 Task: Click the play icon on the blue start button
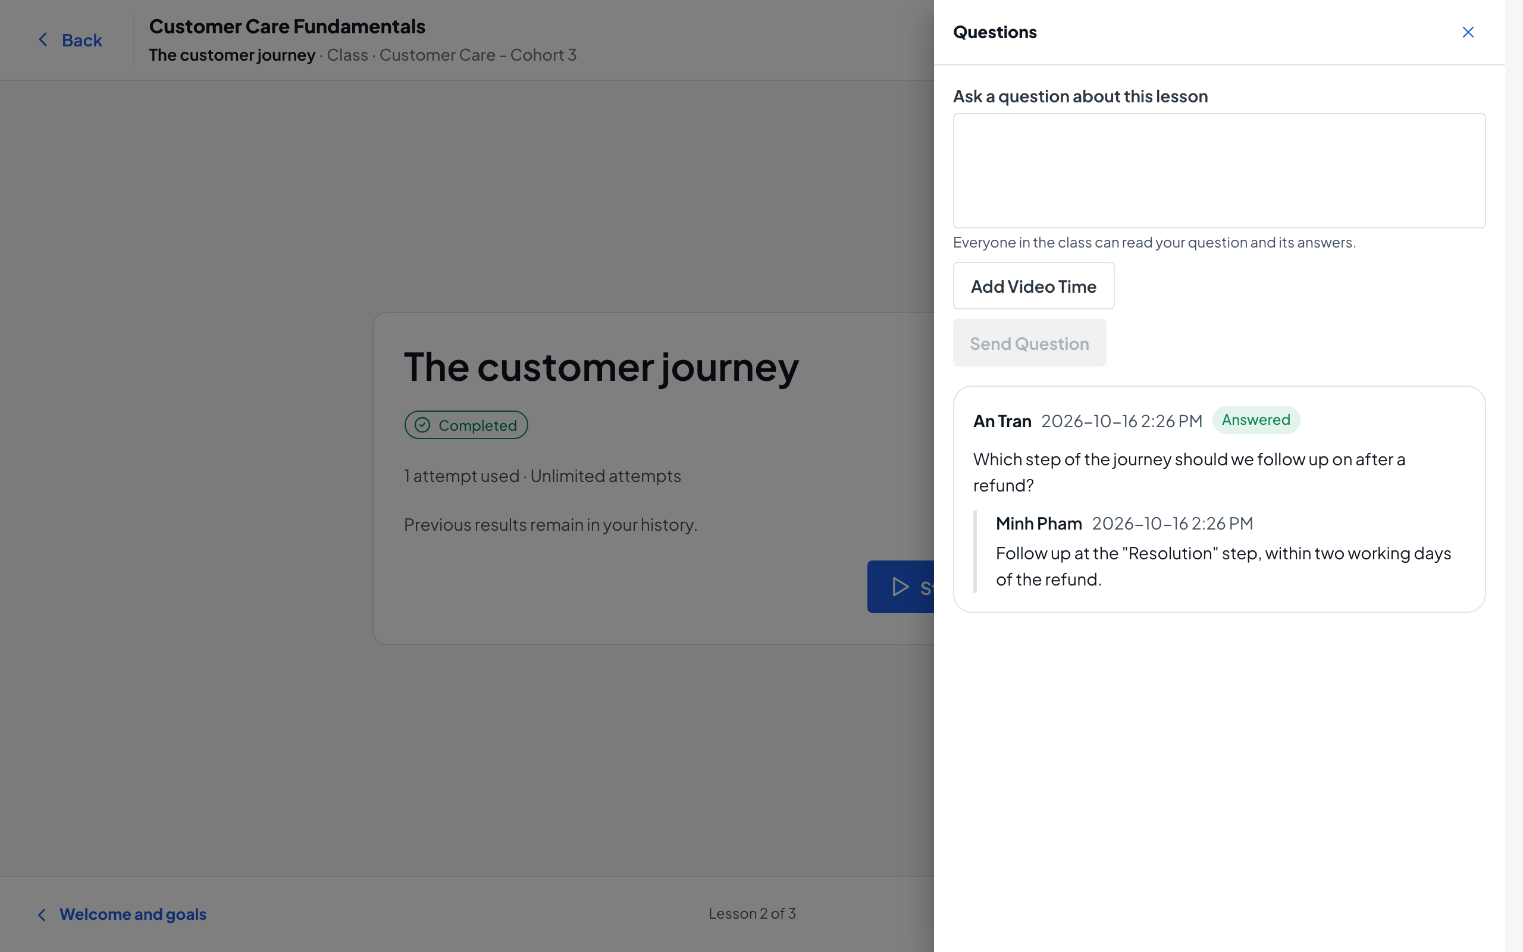(901, 587)
